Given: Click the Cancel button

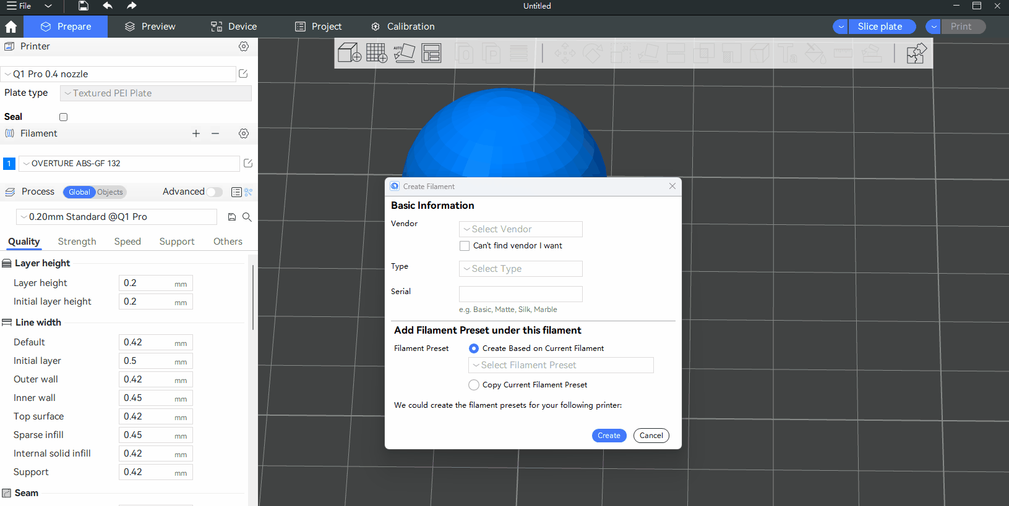Looking at the screenshot, I should 651,436.
